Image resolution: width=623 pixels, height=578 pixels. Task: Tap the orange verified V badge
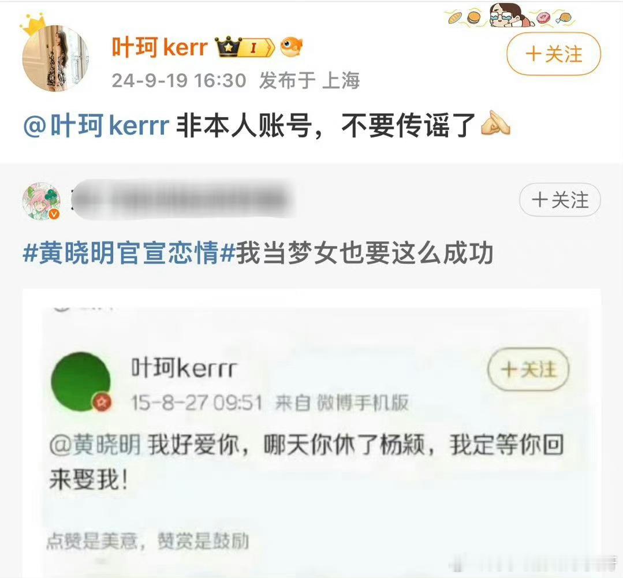[x=54, y=214]
